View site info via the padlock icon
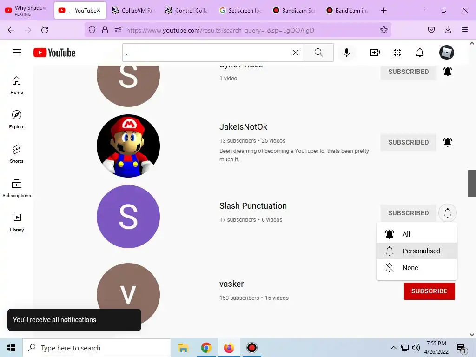The height and width of the screenshot is (357, 476). [x=105, y=30]
